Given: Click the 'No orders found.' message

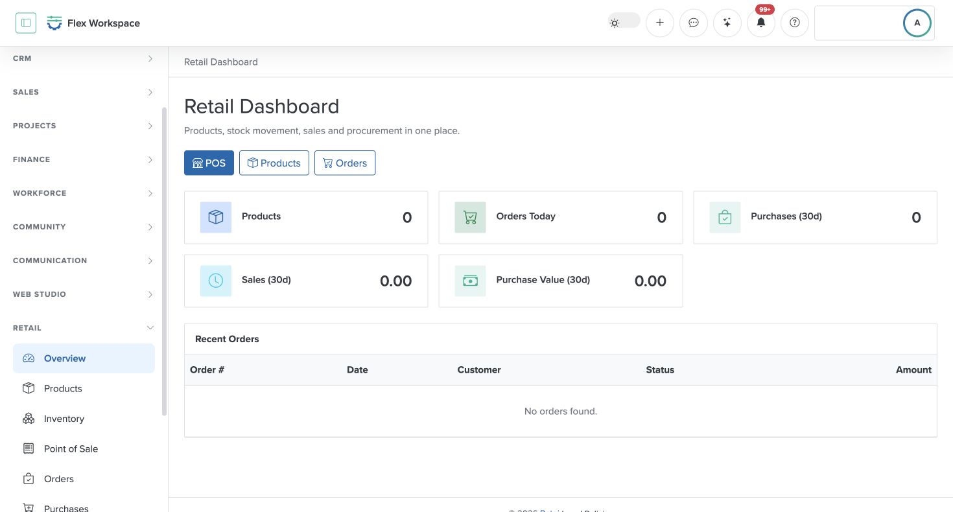Looking at the screenshot, I should click(561, 412).
